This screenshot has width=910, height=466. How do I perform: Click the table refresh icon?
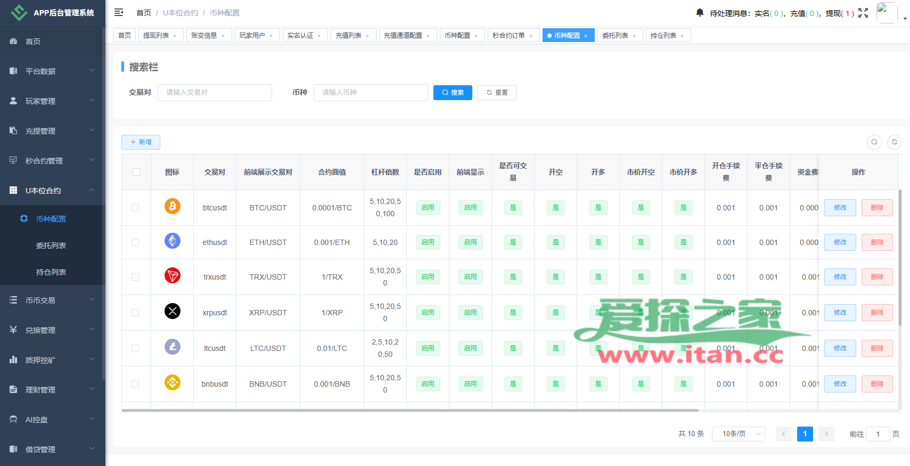(x=895, y=142)
